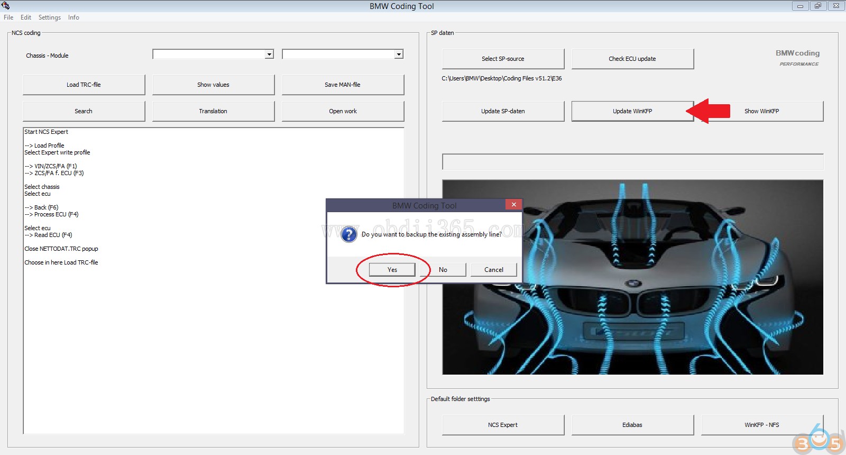Click the SP daten progress bar
The width and height of the screenshot is (846, 455).
point(632,161)
